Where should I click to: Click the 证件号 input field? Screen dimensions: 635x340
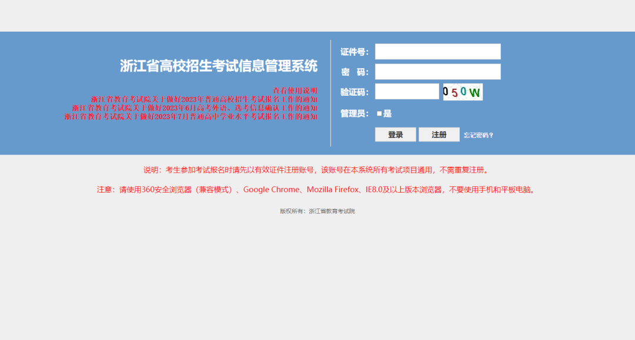click(437, 52)
